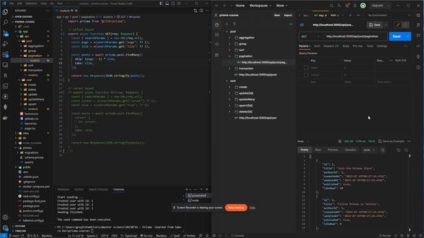The image size is (424, 238).
Task: Click the blue Send button
Action: [397, 36]
